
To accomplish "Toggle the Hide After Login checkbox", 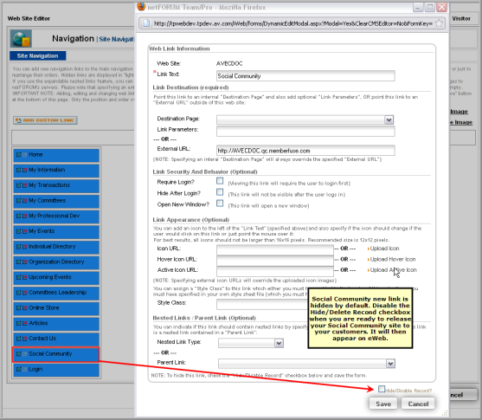I will click(220, 192).
